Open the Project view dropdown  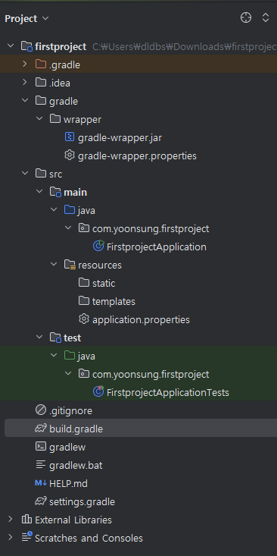26,18
